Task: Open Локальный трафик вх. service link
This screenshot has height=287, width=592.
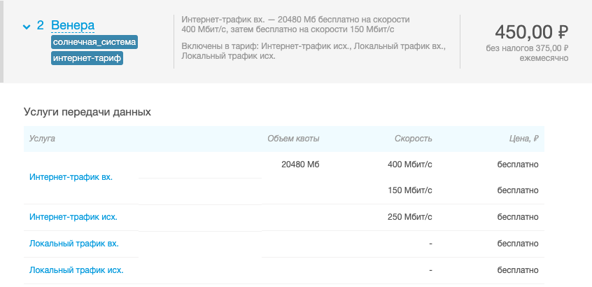Action: click(74, 244)
